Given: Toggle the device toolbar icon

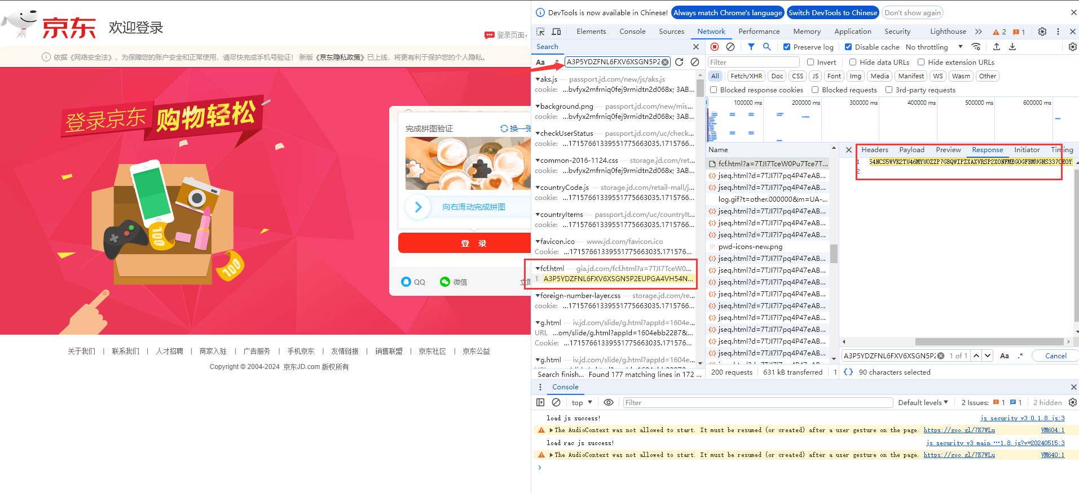Looking at the screenshot, I should (x=556, y=32).
